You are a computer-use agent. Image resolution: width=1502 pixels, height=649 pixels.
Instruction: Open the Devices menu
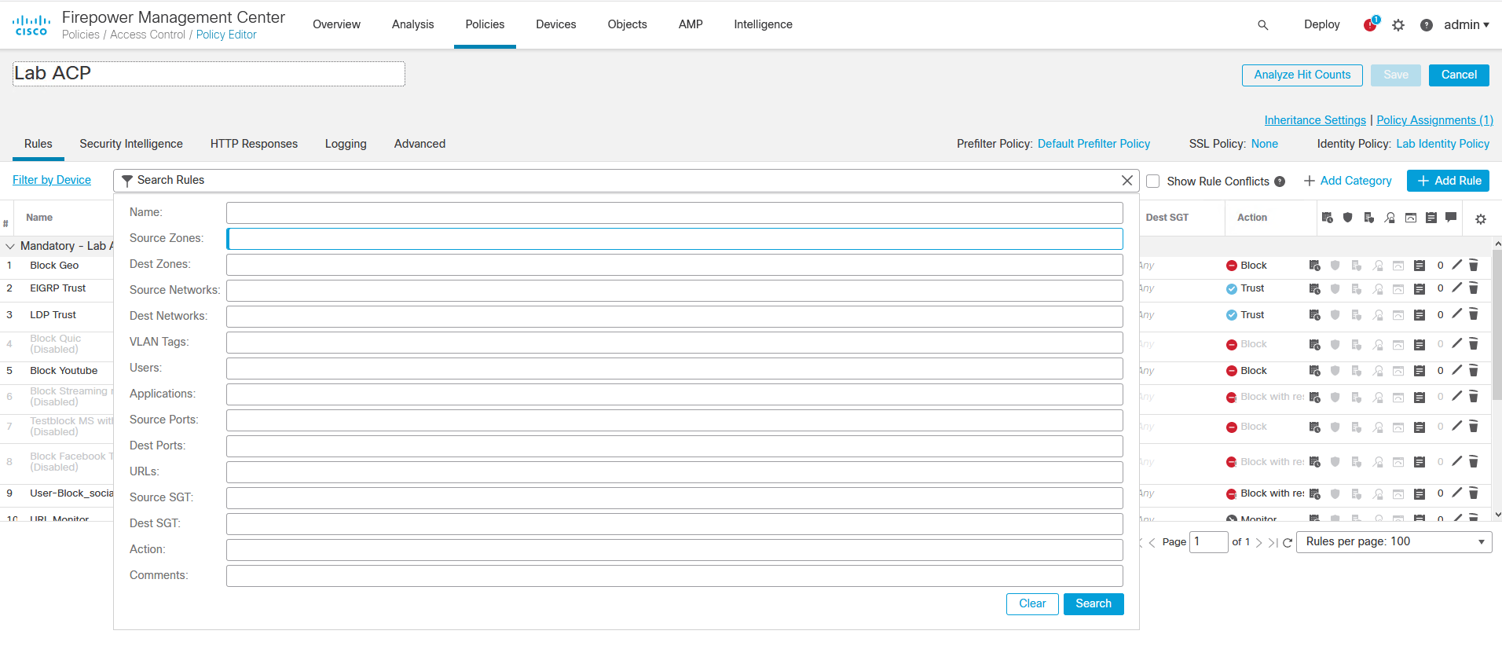555,24
